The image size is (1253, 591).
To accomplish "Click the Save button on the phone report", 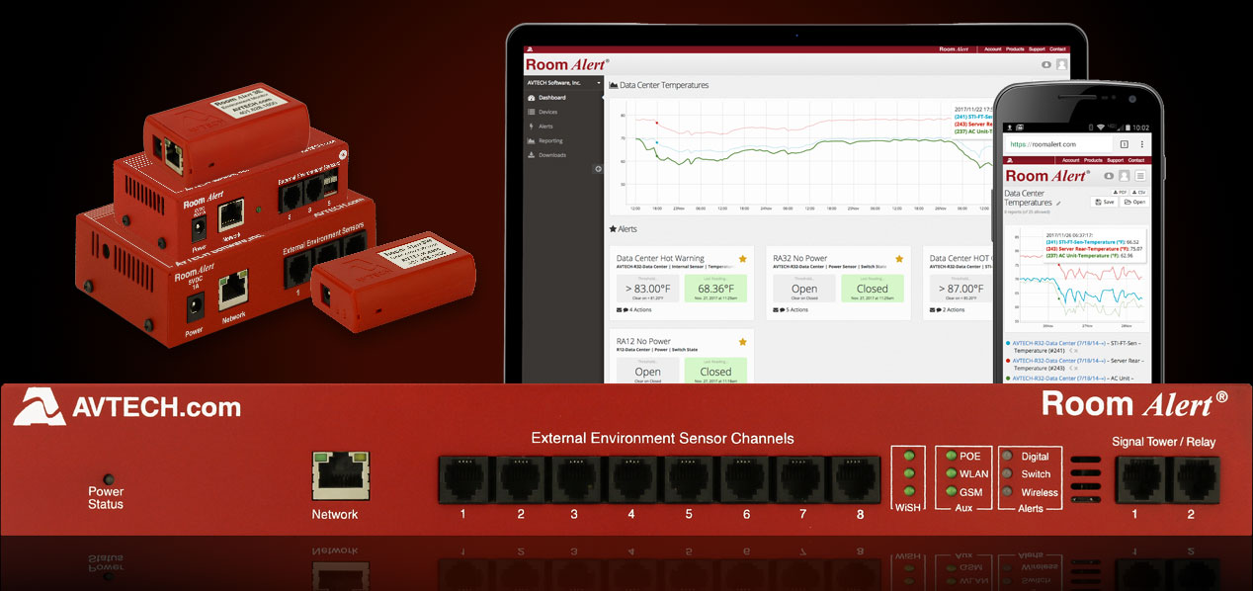I will [x=1107, y=202].
